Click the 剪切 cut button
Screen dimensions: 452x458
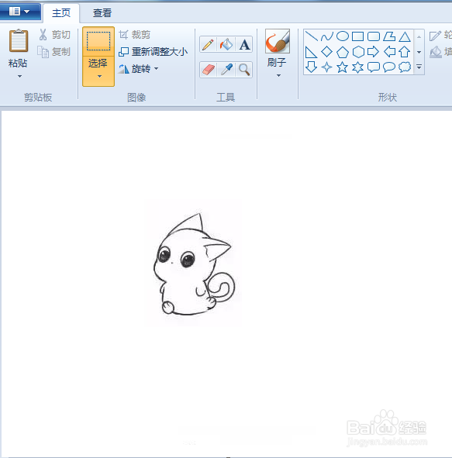pyautogui.click(x=54, y=35)
